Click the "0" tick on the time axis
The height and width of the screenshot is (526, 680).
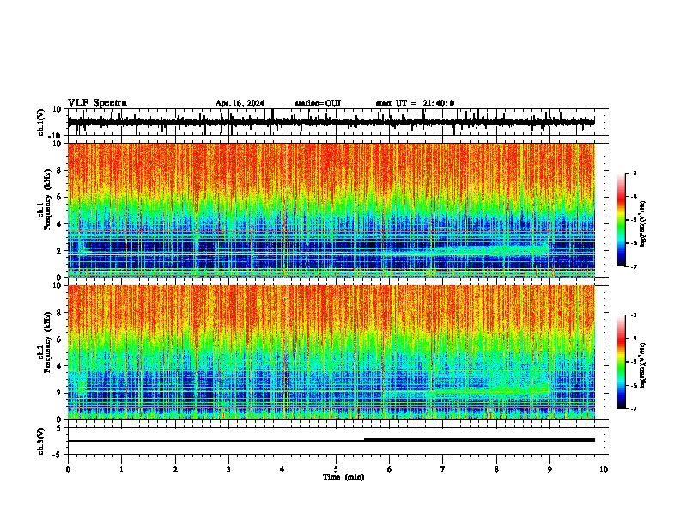(x=68, y=469)
